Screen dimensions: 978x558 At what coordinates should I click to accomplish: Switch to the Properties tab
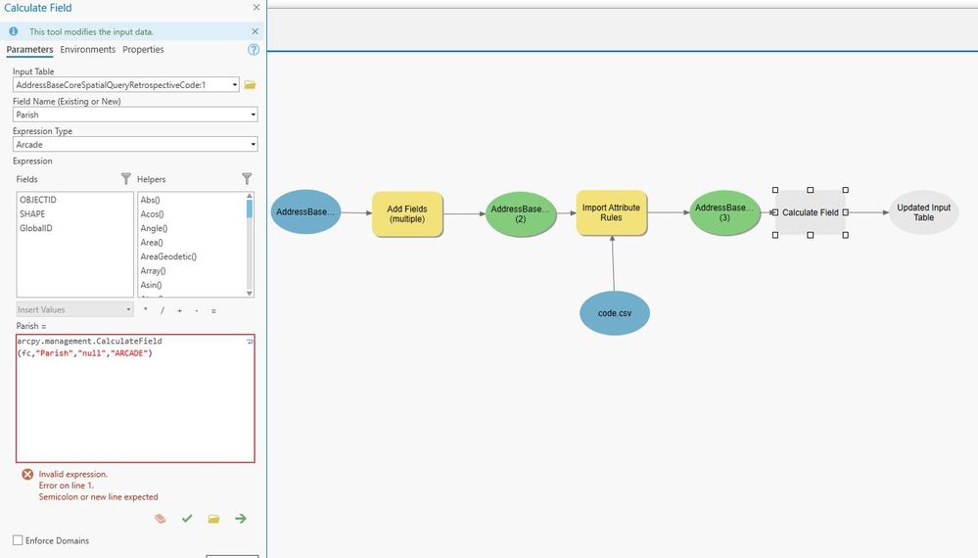click(144, 49)
